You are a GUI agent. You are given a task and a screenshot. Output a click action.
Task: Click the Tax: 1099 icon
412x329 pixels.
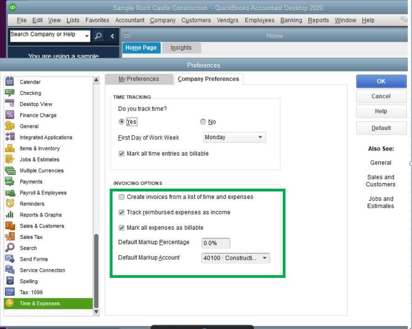[x=10, y=292]
